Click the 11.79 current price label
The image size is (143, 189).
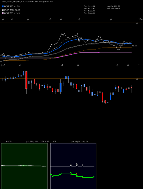134,46
